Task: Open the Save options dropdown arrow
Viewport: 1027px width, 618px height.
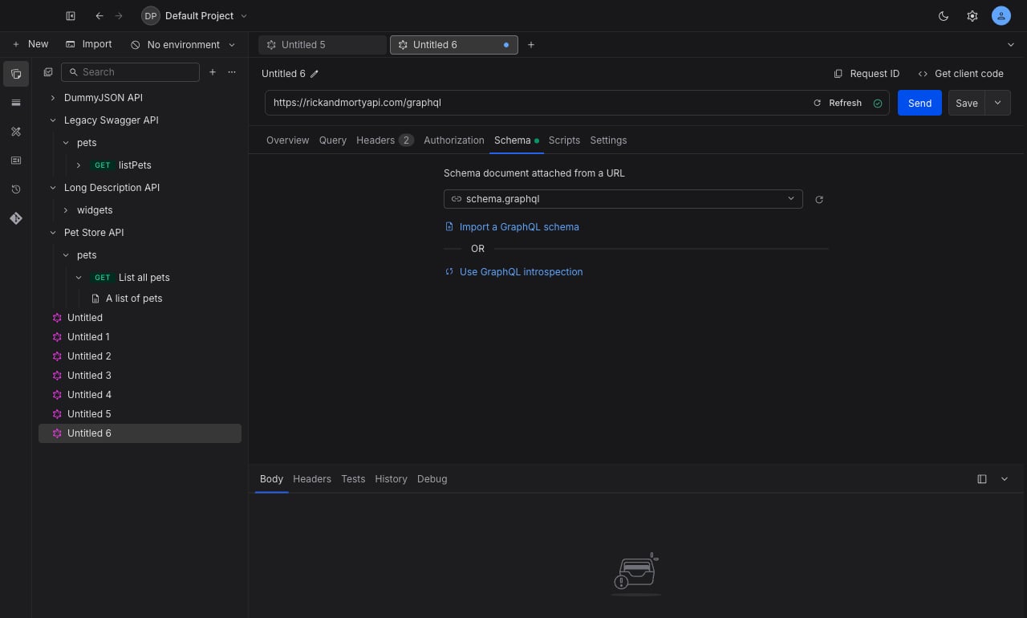Action: pos(998,103)
